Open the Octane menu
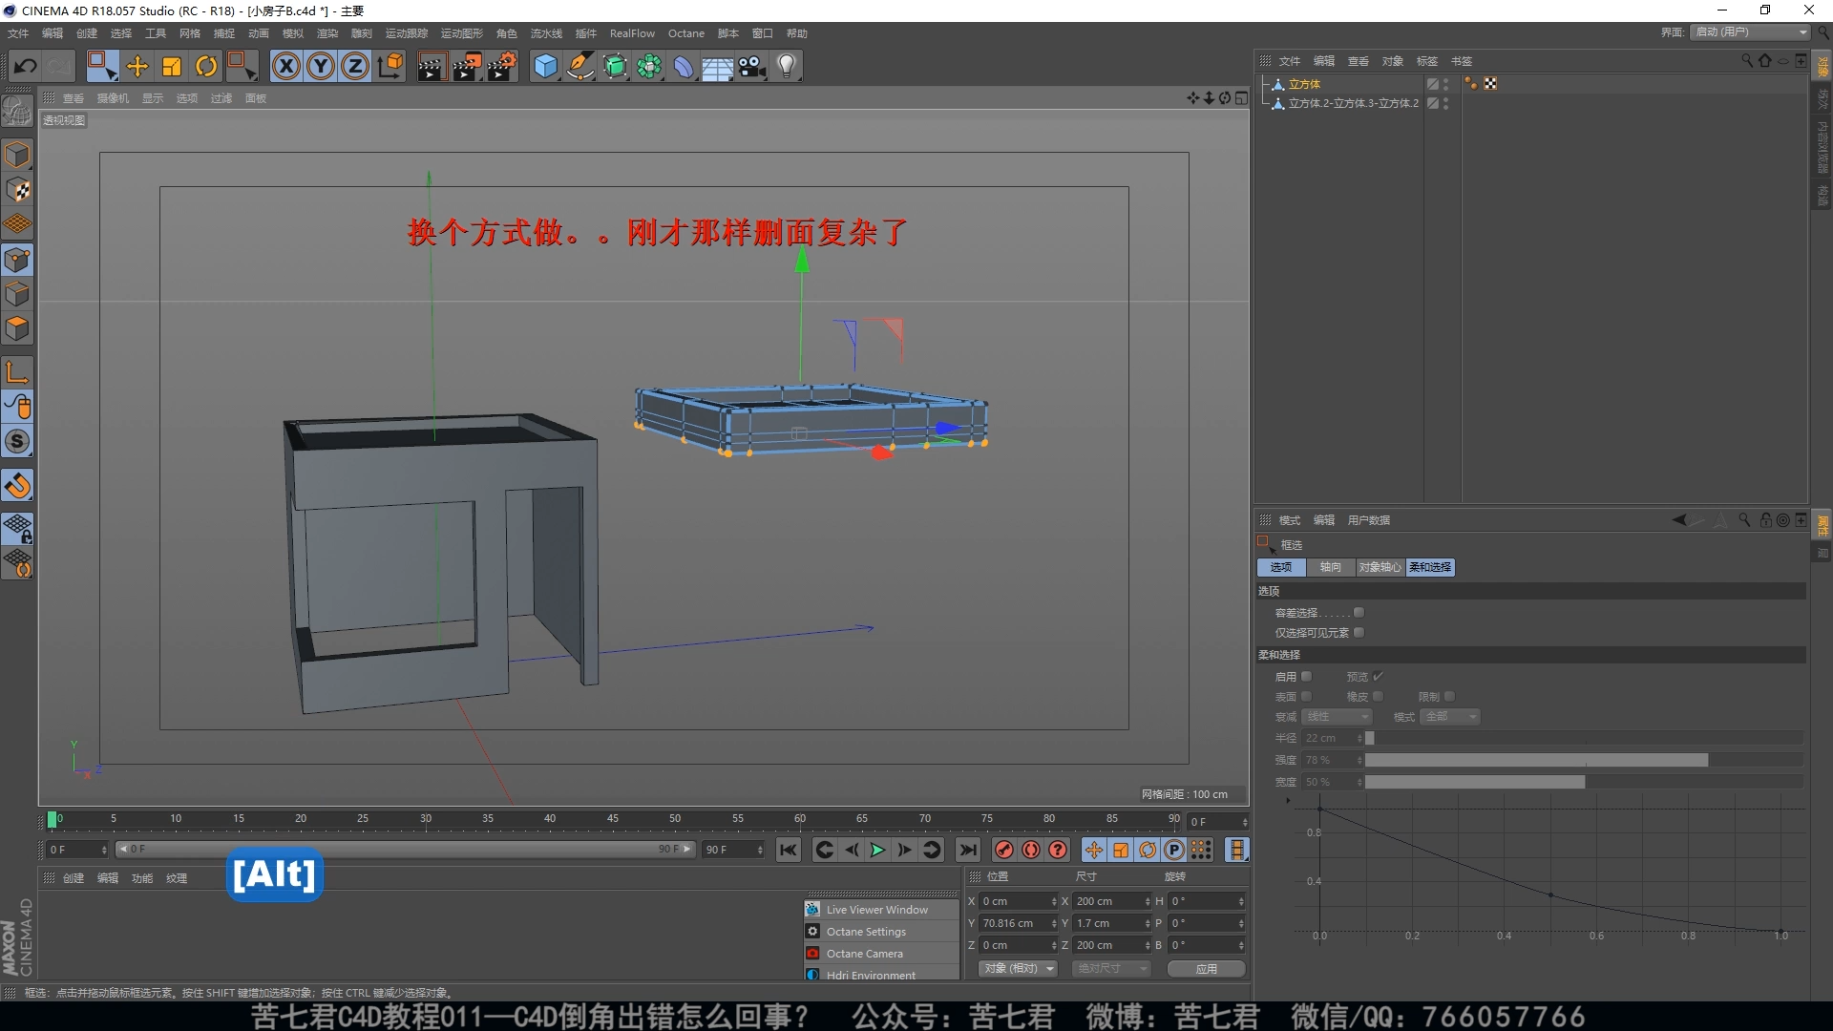The width and height of the screenshot is (1833, 1031). (686, 33)
